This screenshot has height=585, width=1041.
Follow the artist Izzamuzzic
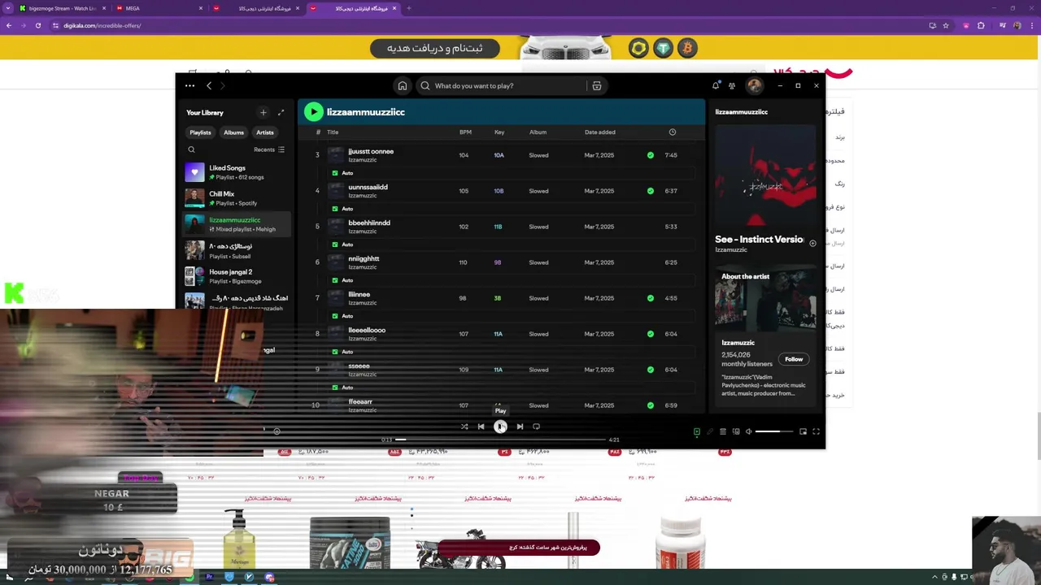tap(794, 359)
